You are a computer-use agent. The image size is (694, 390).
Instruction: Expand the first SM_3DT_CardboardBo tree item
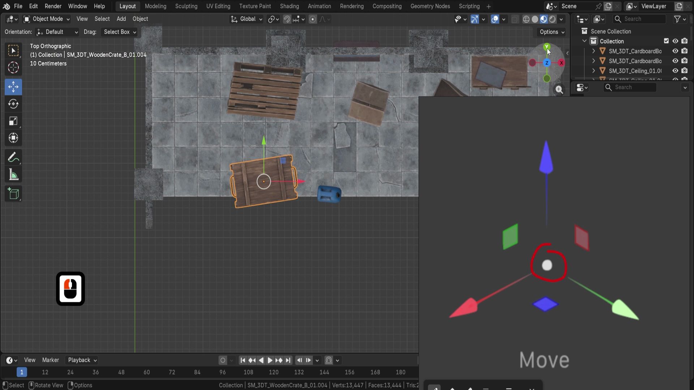click(594, 51)
